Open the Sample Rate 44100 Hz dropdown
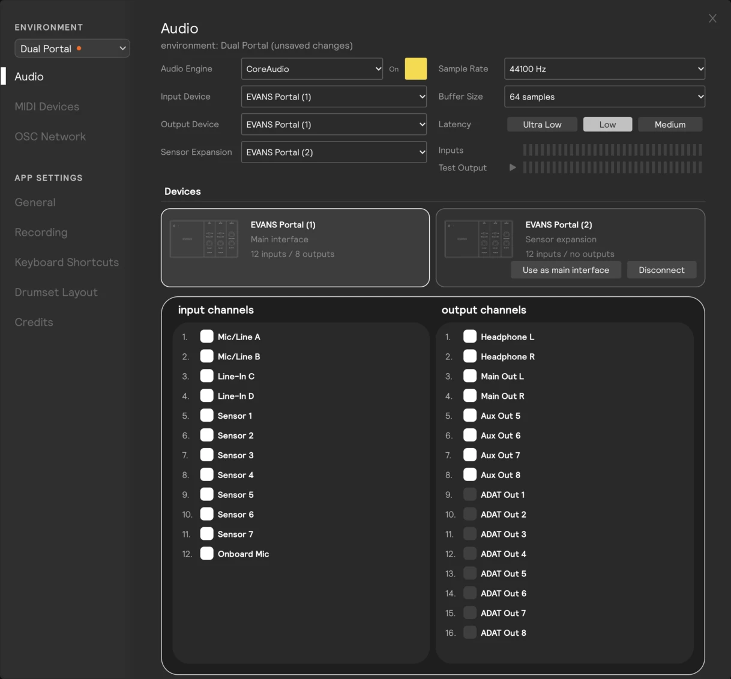 pyautogui.click(x=604, y=69)
